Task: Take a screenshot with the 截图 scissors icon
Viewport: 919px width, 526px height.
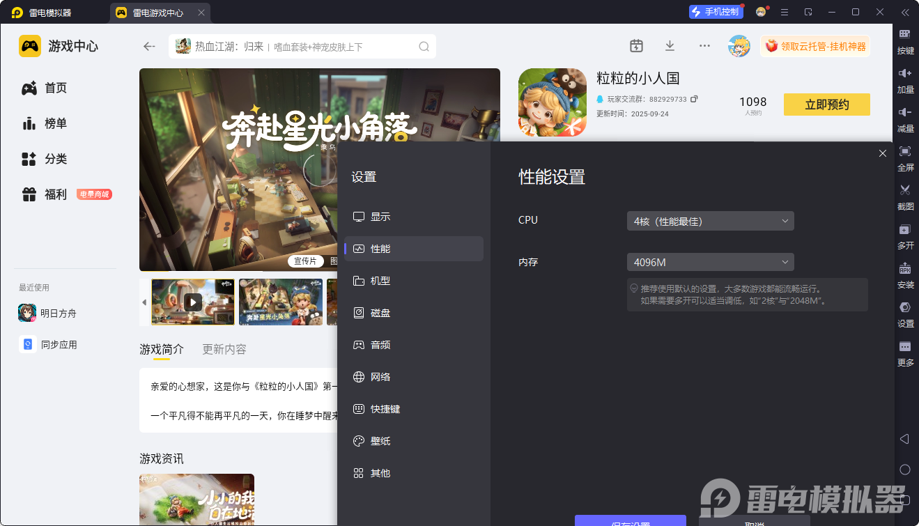Action: pos(905,191)
